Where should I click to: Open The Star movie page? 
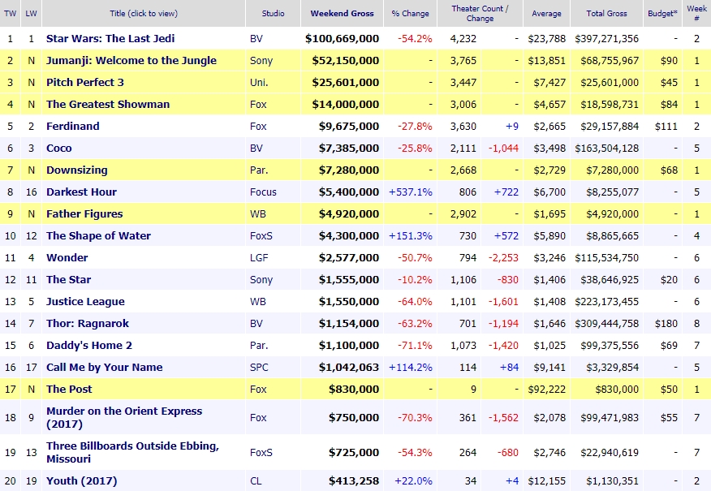tap(68, 280)
